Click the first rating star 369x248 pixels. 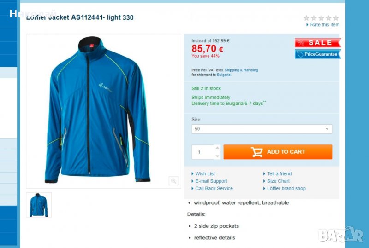(306, 18)
